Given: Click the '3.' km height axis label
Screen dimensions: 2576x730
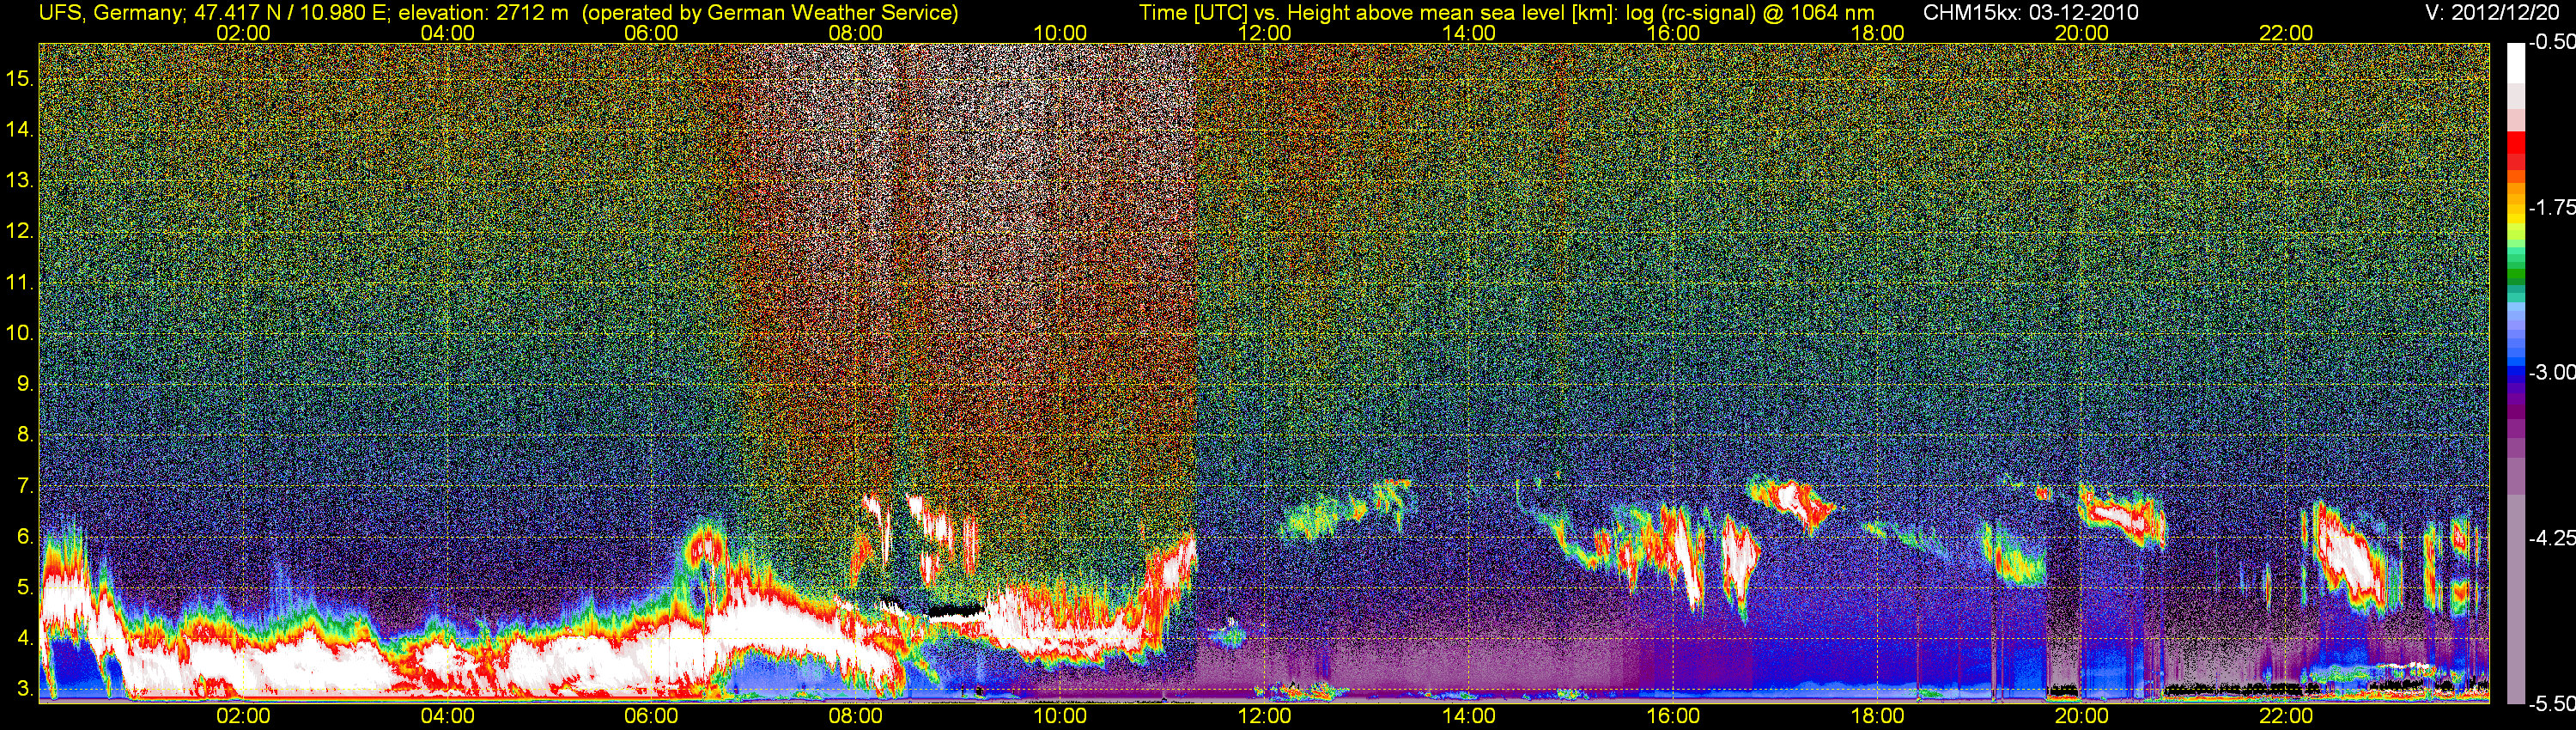Looking at the screenshot, I should coord(25,689).
